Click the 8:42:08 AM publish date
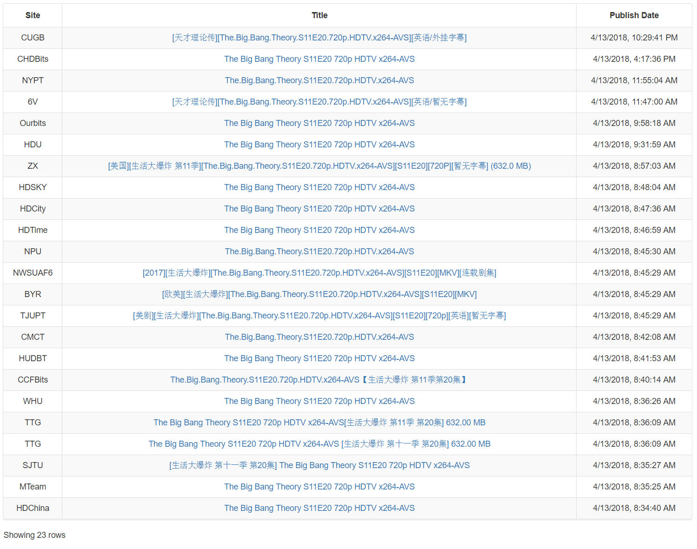The image size is (697, 549). (x=634, y=337)
